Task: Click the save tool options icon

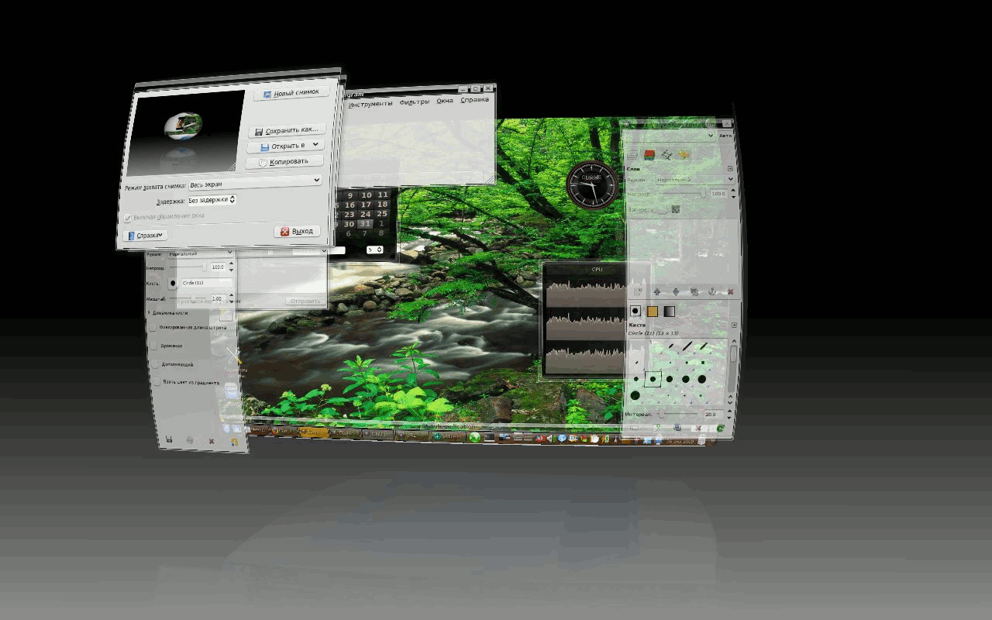Action: point(169,439)
